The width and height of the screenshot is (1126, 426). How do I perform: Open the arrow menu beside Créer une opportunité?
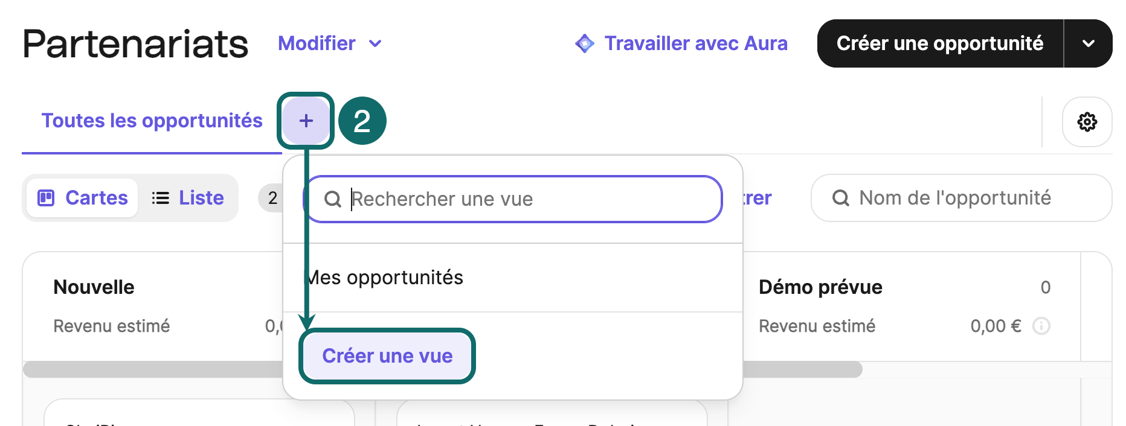pyautogui.click(x=1088, y=43)
